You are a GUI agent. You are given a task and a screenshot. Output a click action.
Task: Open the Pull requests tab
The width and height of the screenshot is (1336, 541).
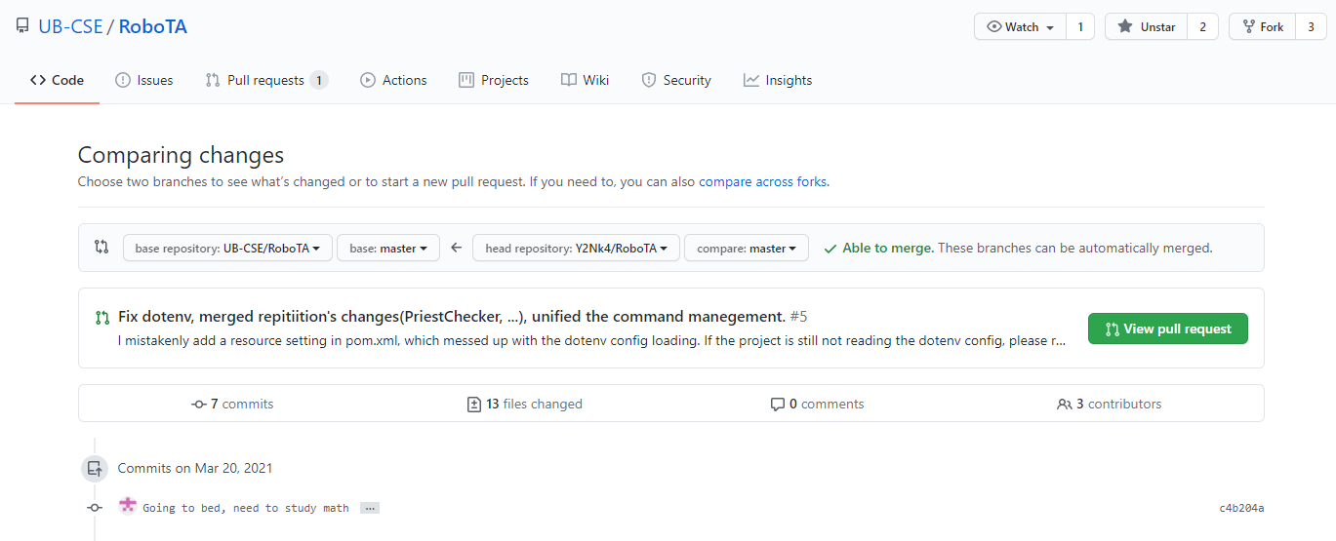tap(266, 80)
